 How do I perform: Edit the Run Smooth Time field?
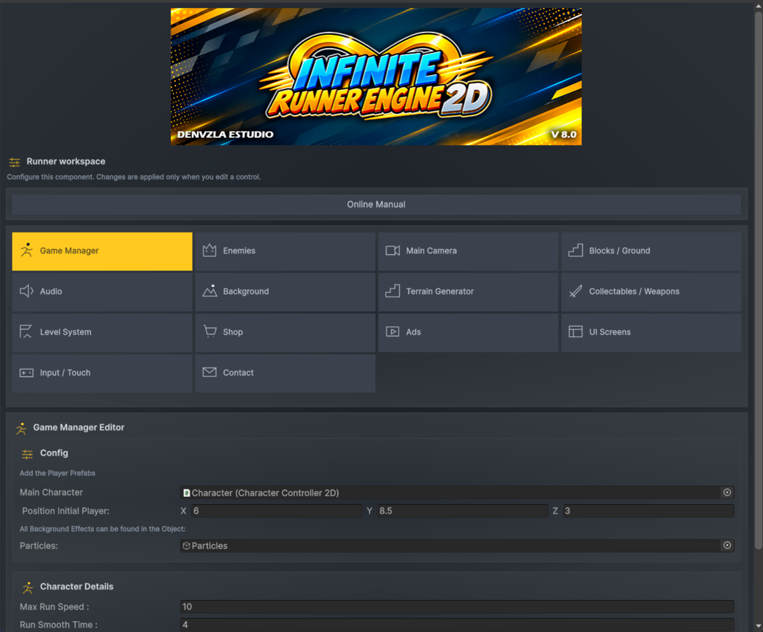(457, 625)
